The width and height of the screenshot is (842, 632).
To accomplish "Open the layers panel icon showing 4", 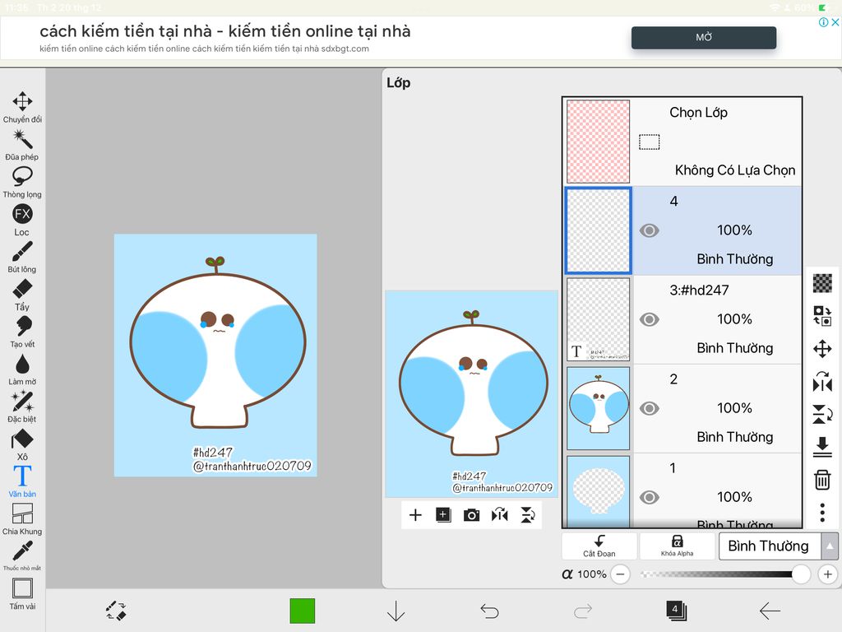I will (677, 611).
